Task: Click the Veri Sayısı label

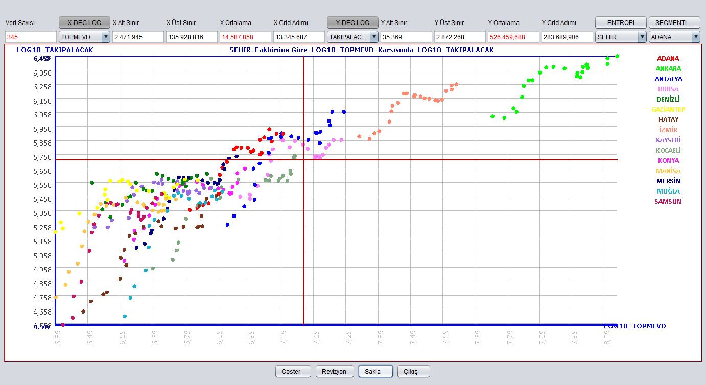Action: pyautogui.click(x=20, y=23)
